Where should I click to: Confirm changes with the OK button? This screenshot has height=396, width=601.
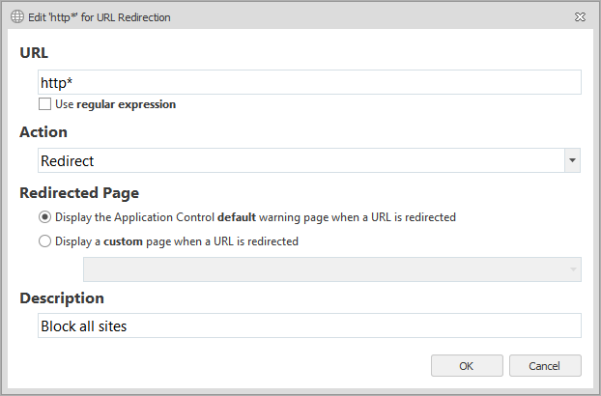tap(467, 366)
